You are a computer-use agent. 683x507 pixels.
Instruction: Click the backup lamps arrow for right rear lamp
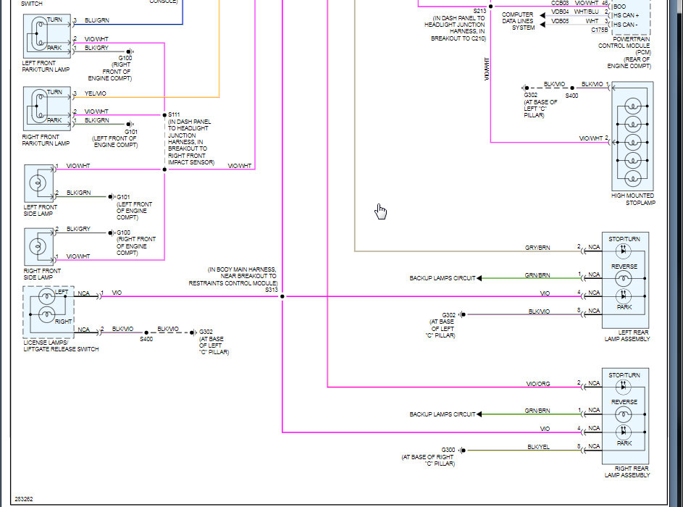click(x=479, y=414)
